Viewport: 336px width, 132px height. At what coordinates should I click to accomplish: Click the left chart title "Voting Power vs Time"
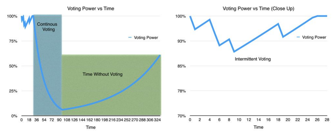pos(91,9)
